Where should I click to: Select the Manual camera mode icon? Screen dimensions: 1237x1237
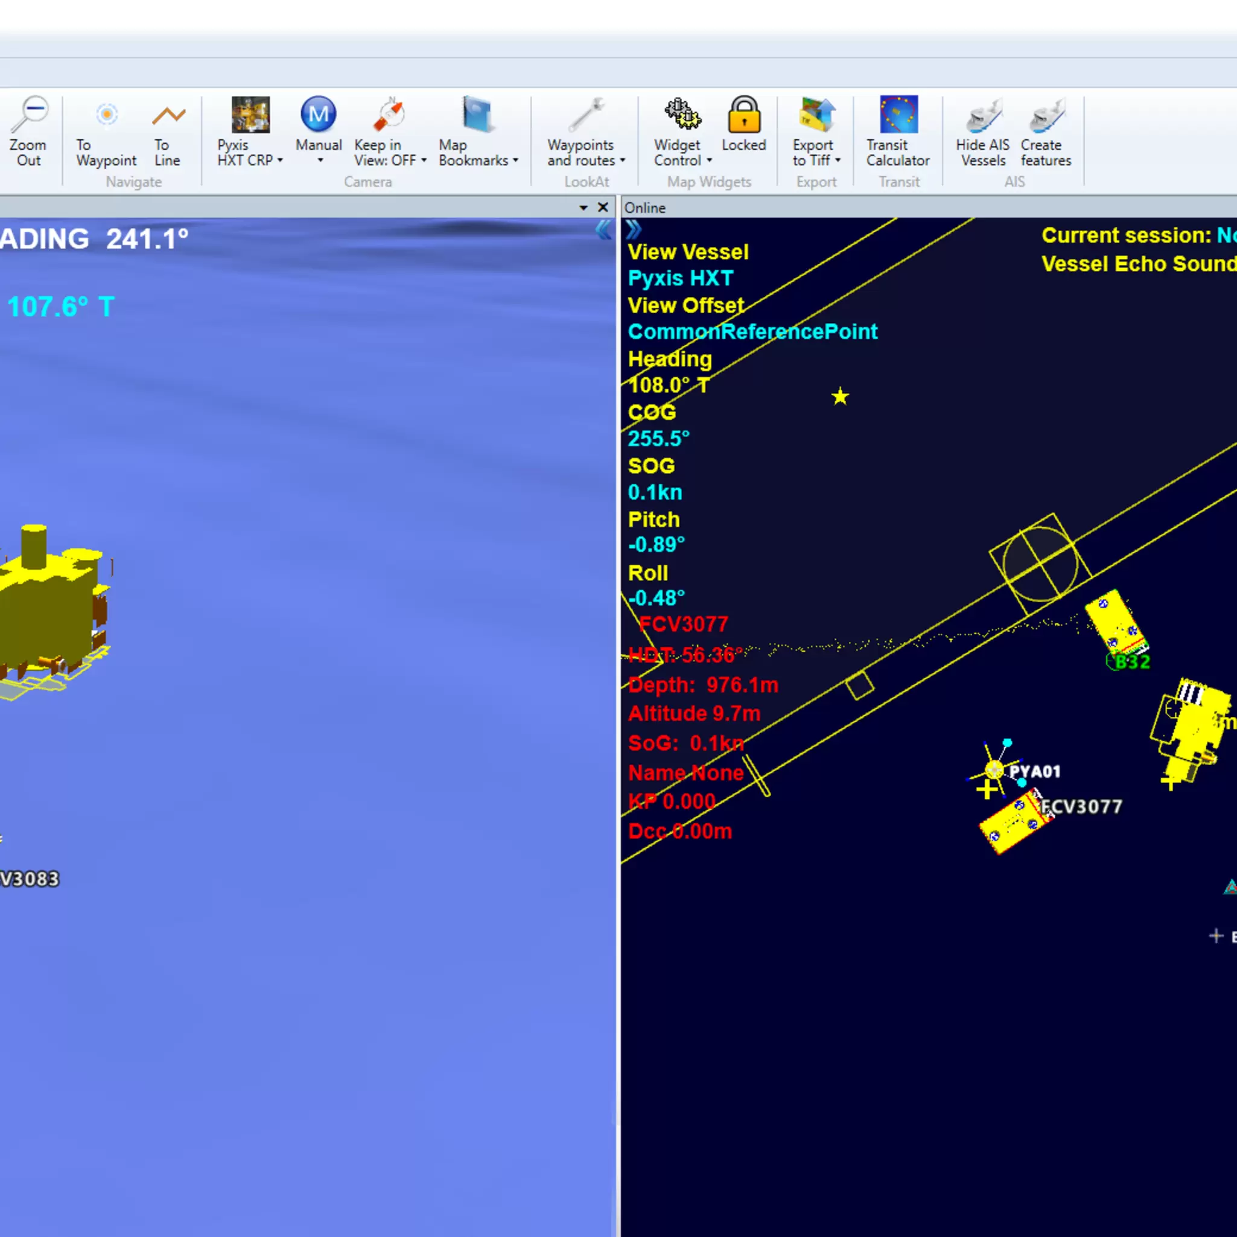click(318, 115)
